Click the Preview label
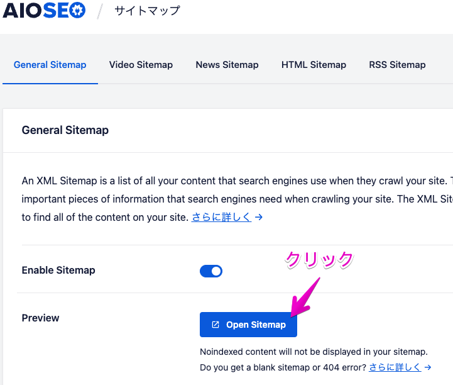 tap(40, 318)
